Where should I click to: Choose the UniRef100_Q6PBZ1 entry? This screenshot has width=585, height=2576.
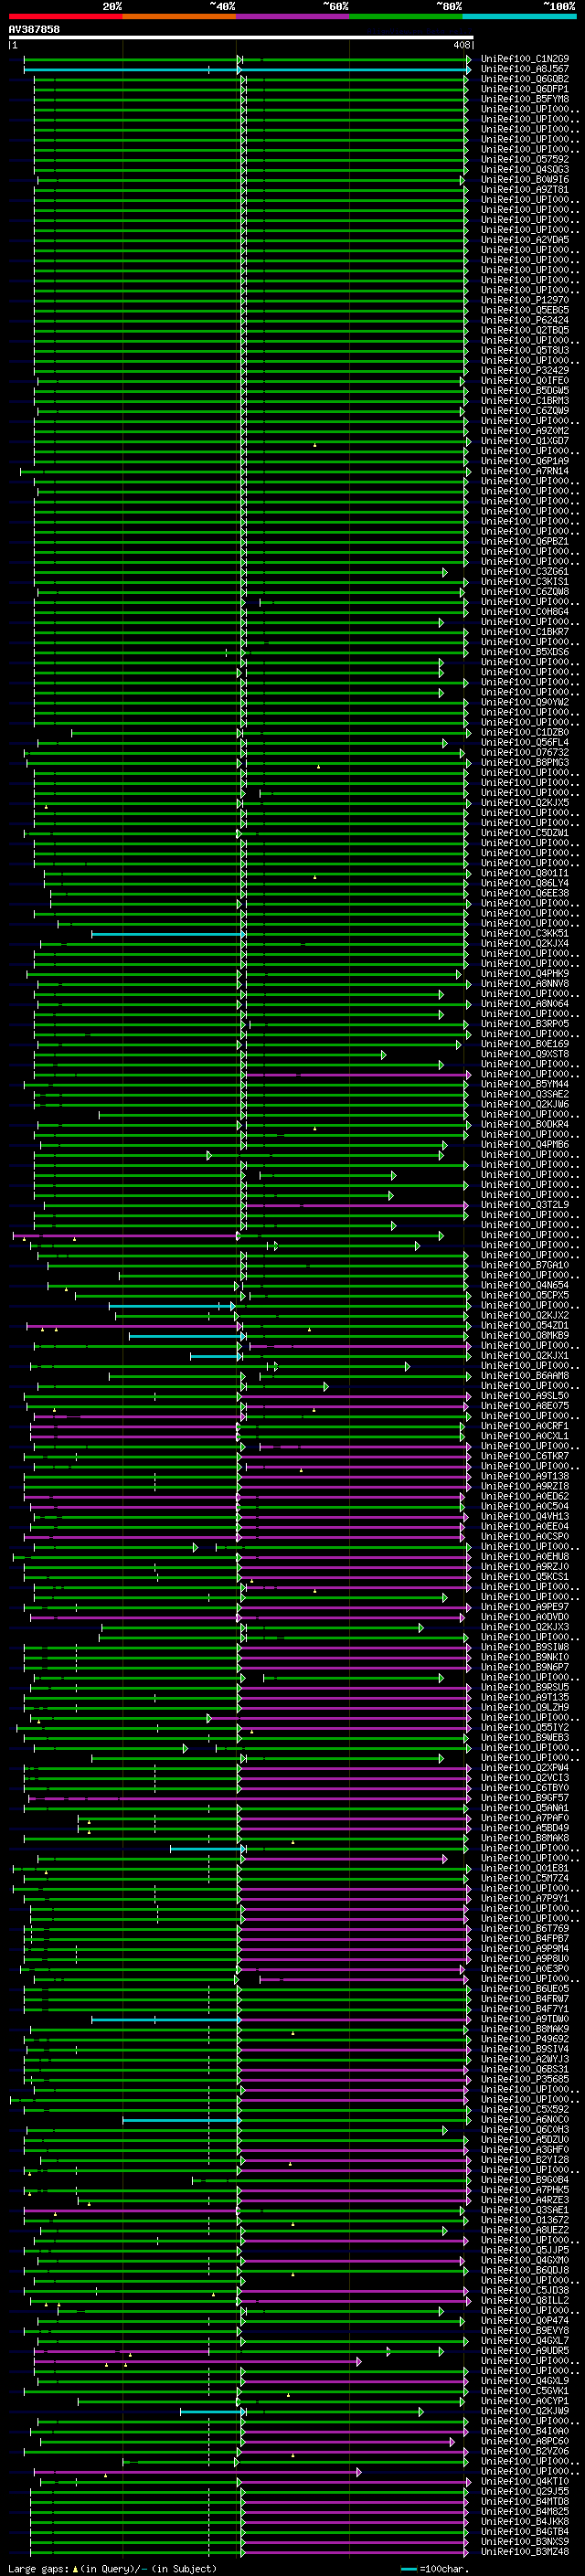point(525,541)
